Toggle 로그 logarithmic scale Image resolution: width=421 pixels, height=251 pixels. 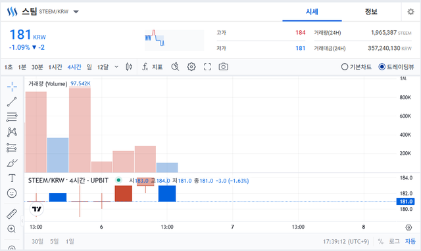(x=394, y=241)
